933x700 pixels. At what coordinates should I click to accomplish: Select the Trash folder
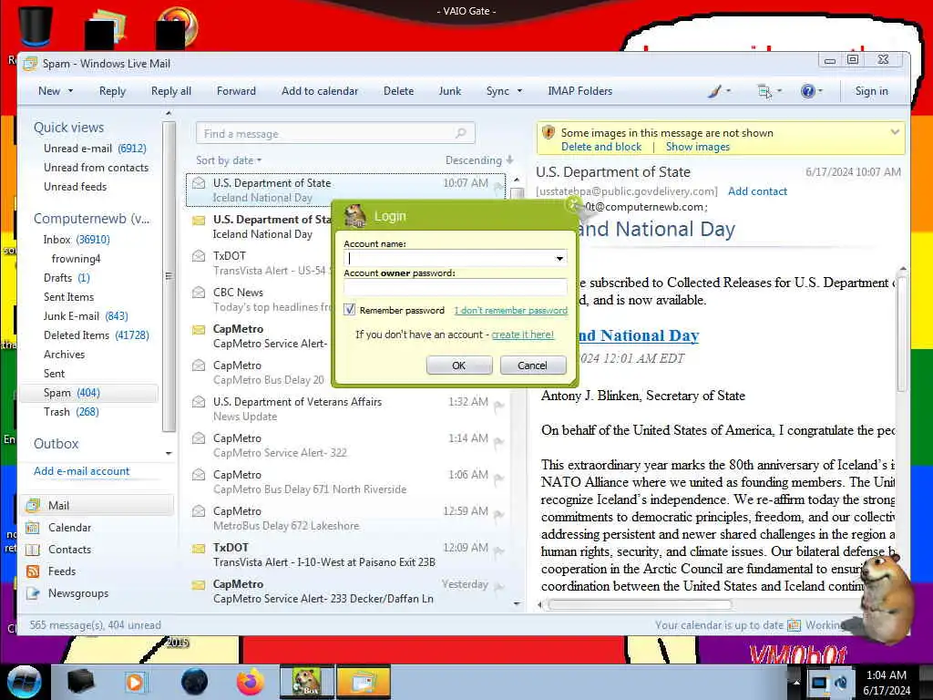click(71, 412)
